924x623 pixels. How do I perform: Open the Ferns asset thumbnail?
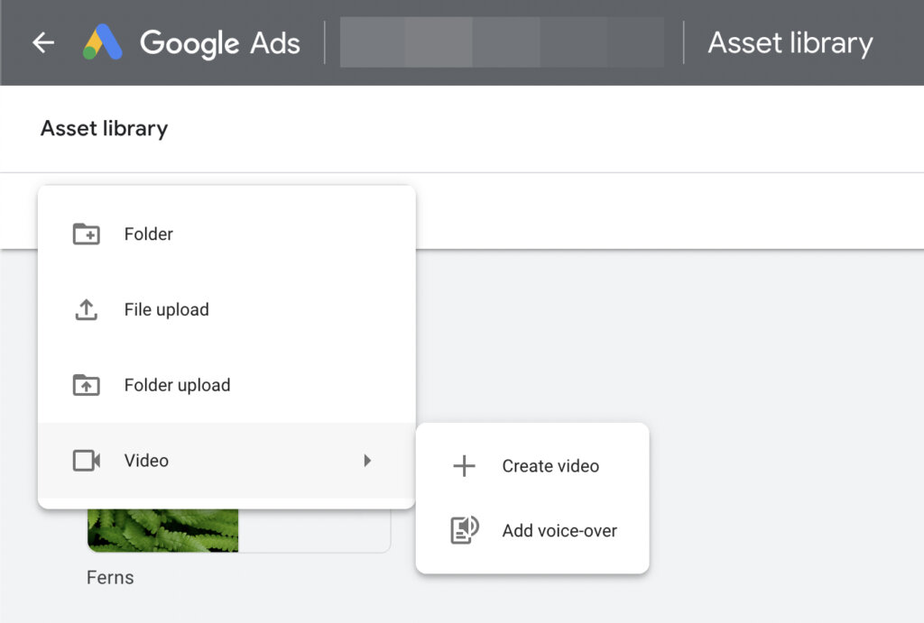163,527
